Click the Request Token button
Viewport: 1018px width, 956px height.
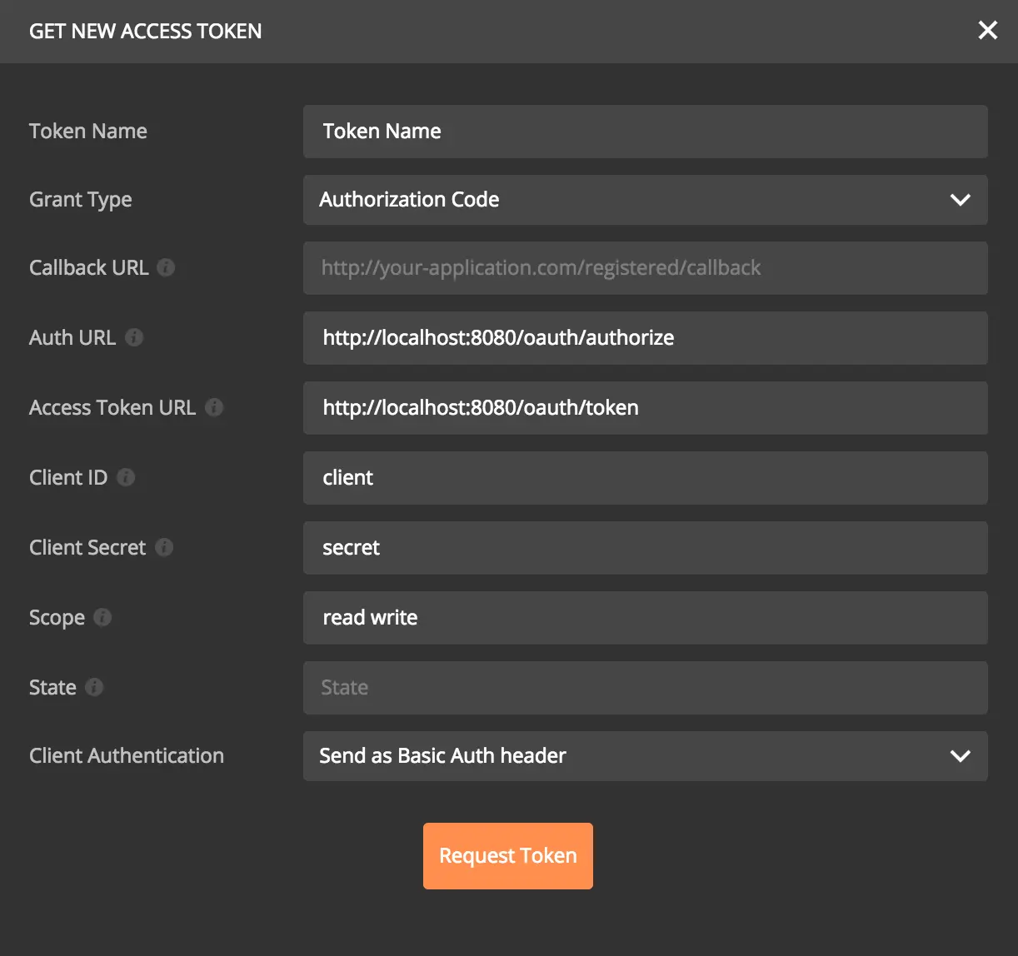pos(508,856)
